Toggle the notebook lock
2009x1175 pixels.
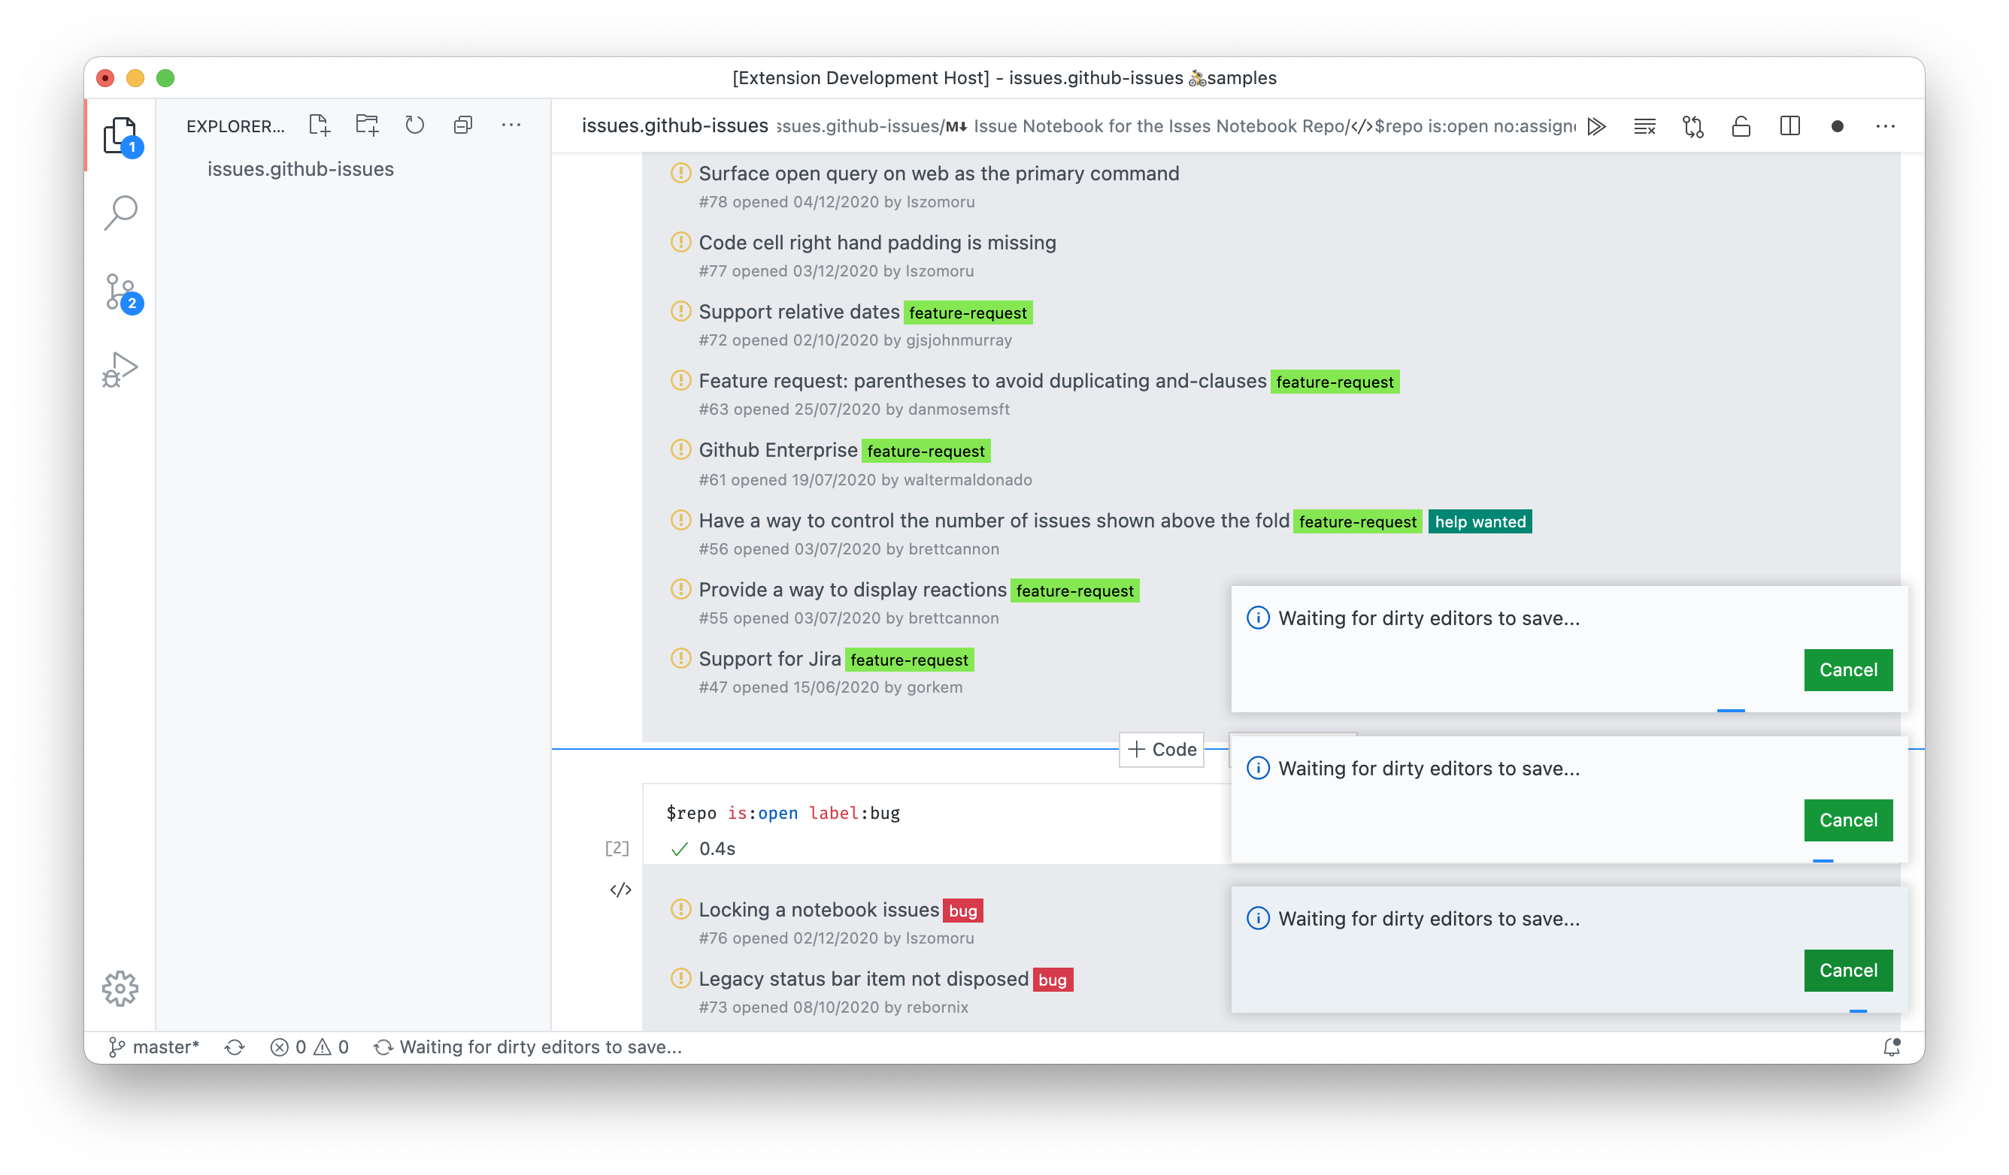pyautogui.click(x=1741, y=126)
